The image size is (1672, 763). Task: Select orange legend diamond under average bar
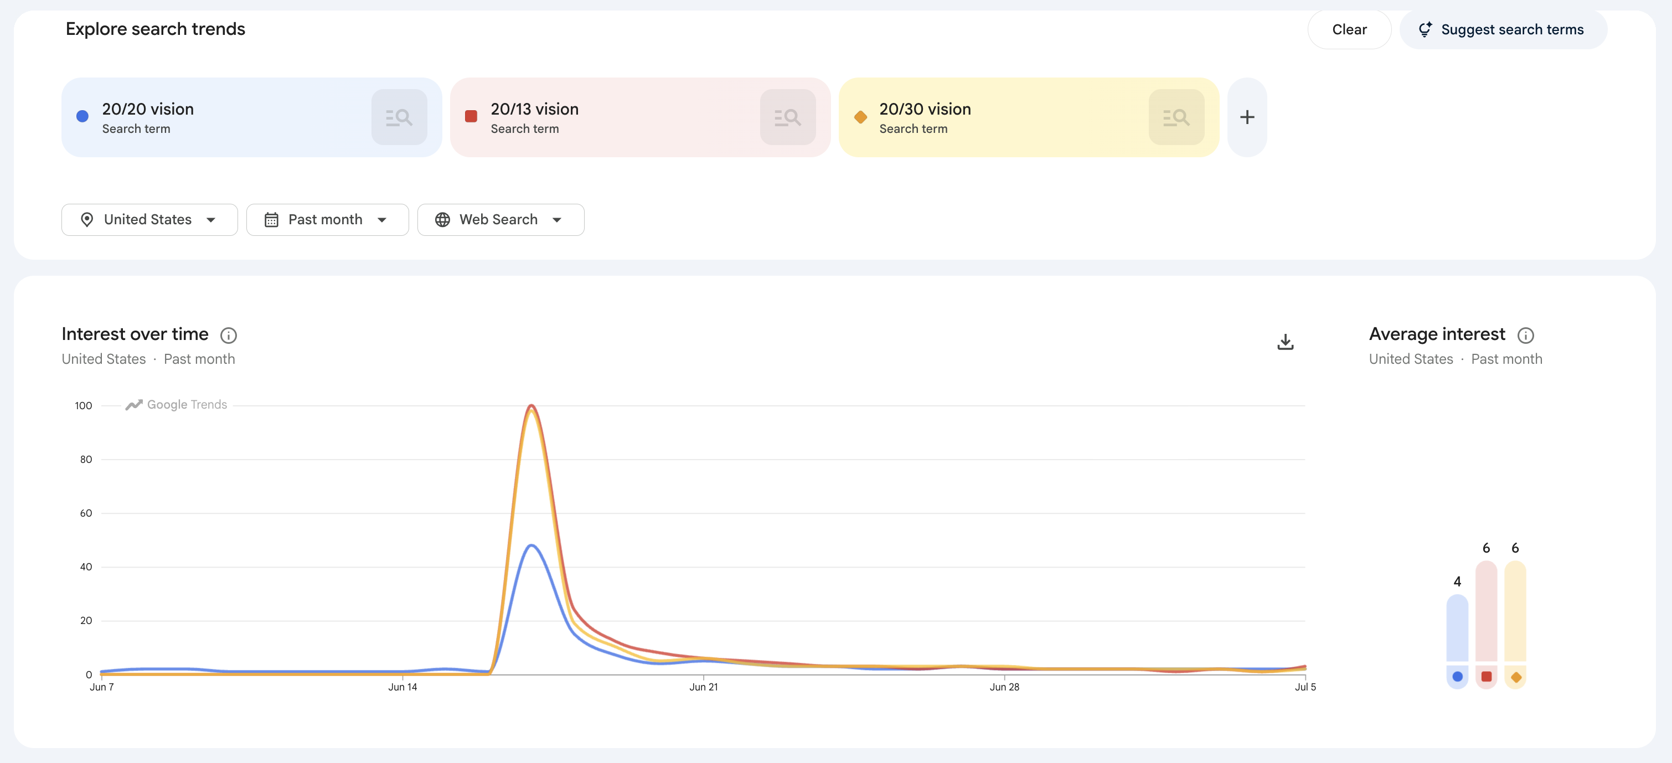click(x=1515, y=677)
